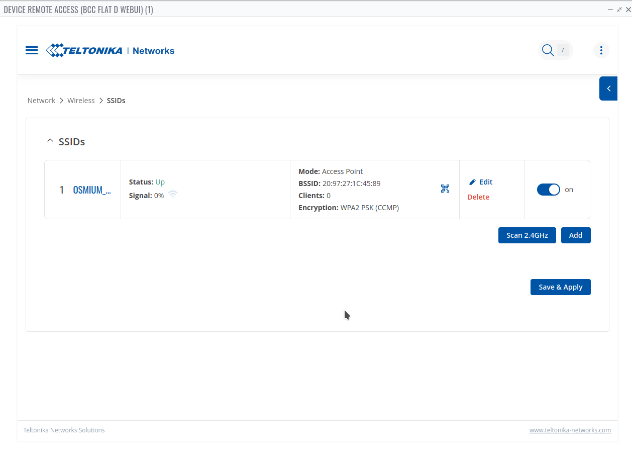Open the search magnifier icon

(x=548, y=50)
